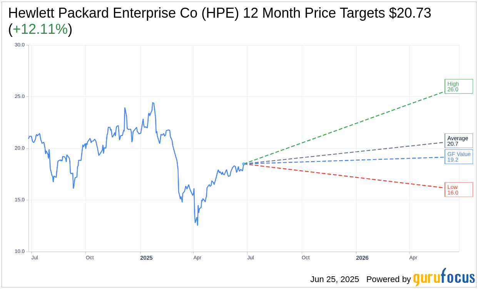Click the Powered by text
This screenshot has height=289, width=478.
point(388,279)
